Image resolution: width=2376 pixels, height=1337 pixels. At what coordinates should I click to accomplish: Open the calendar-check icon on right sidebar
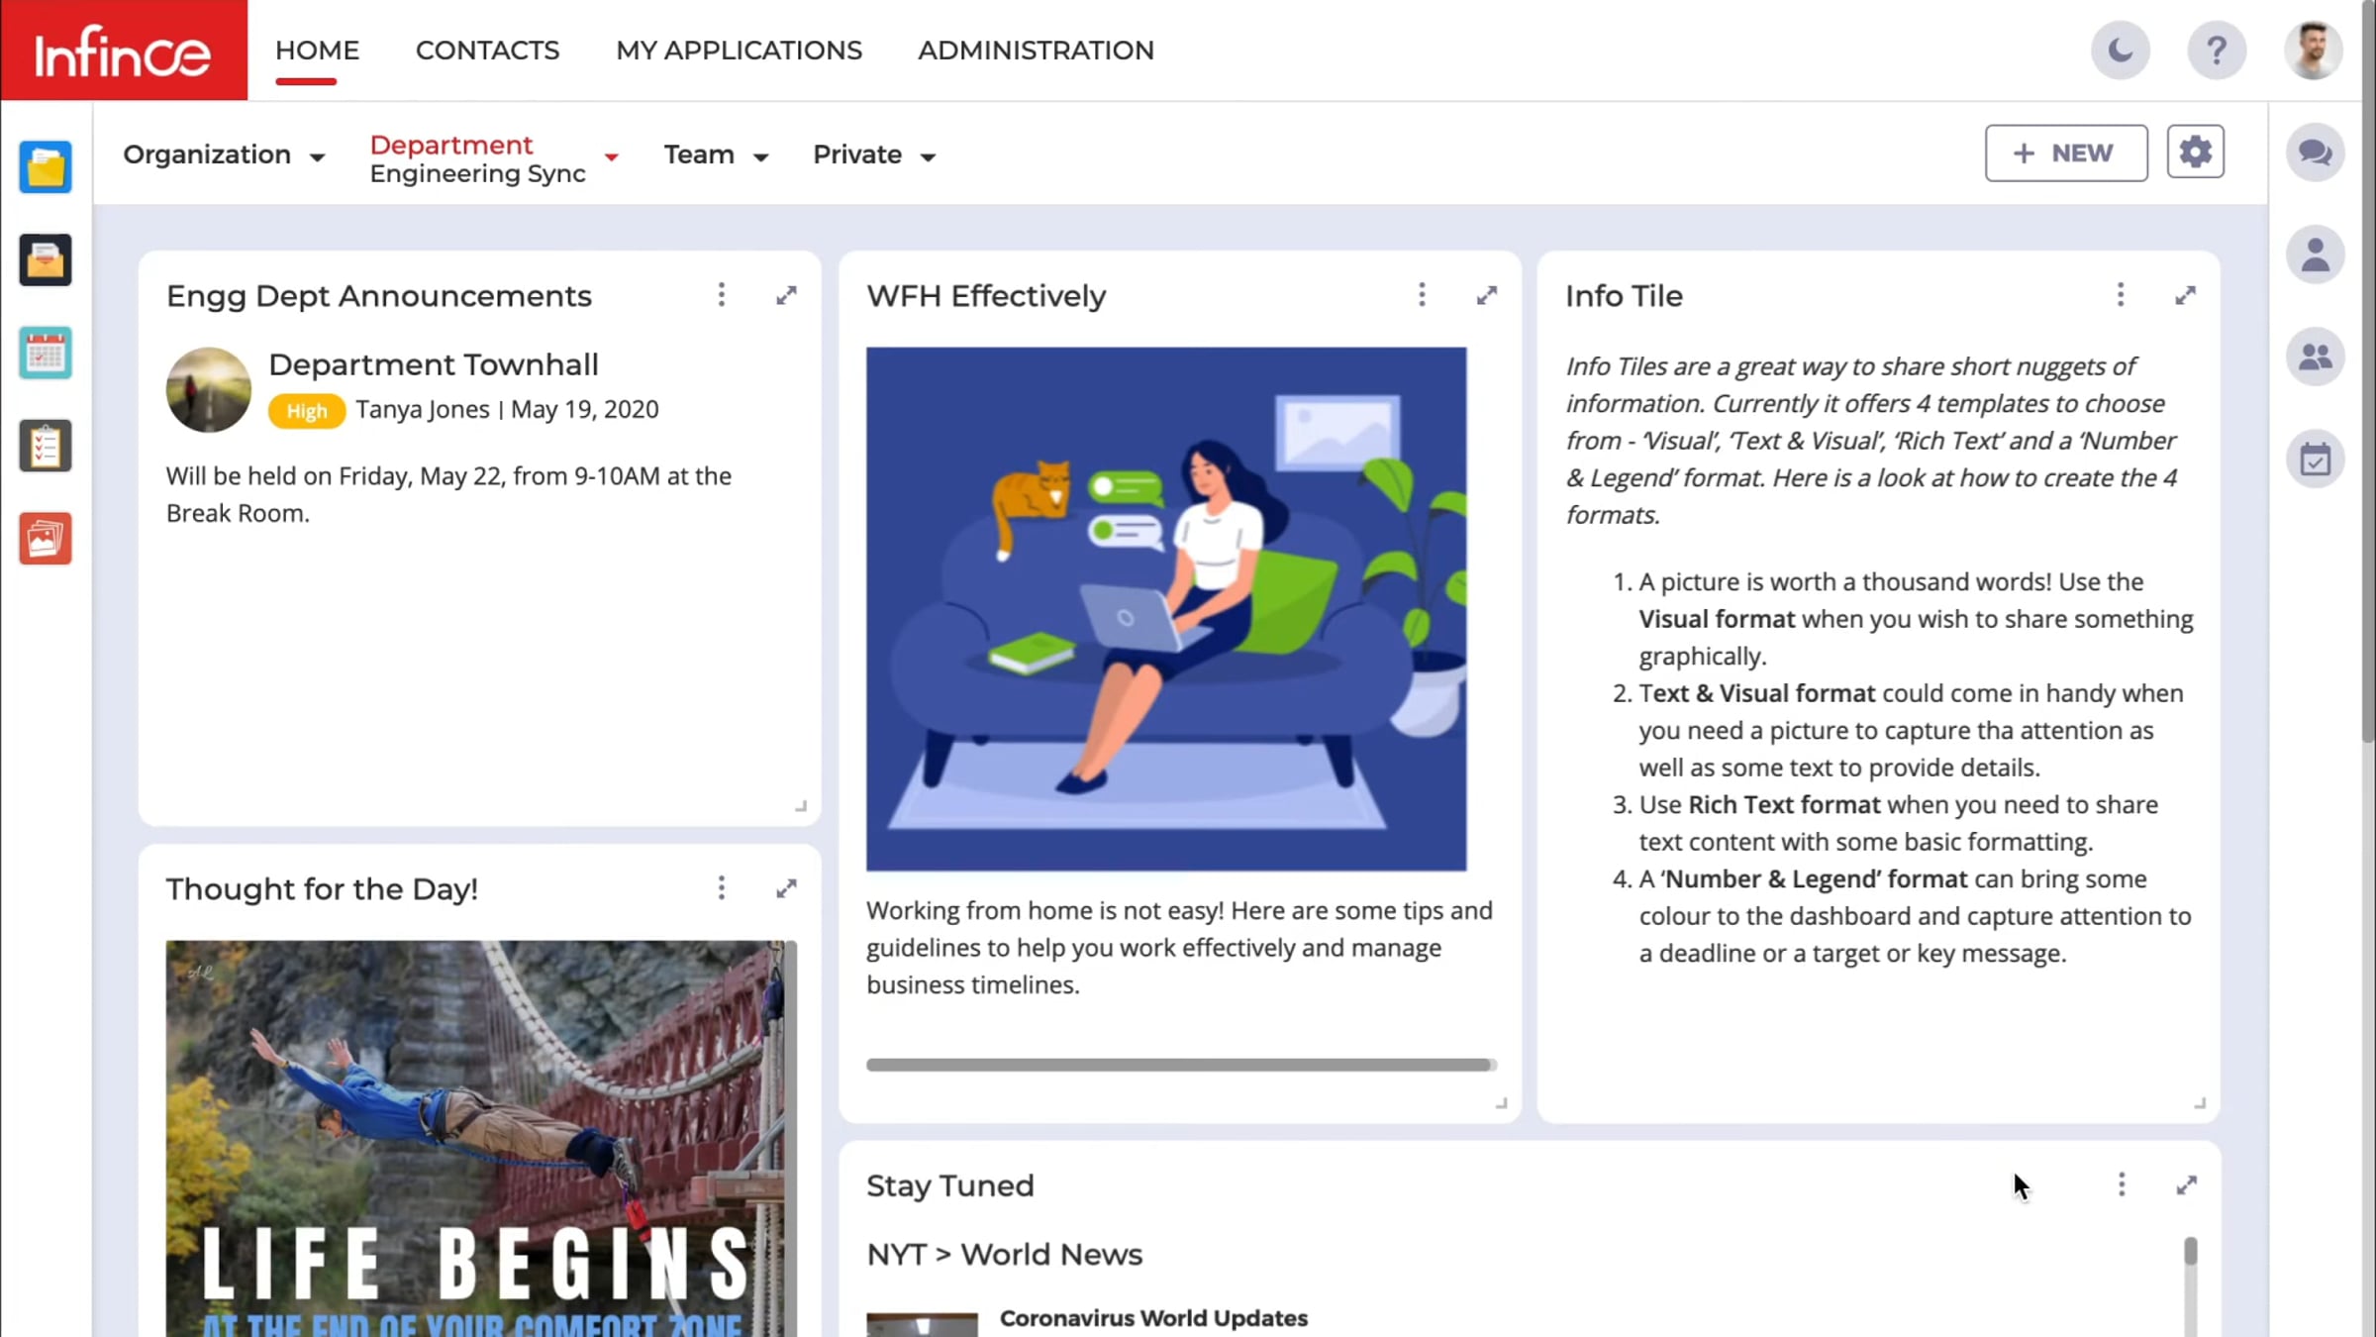(2316, 459)
